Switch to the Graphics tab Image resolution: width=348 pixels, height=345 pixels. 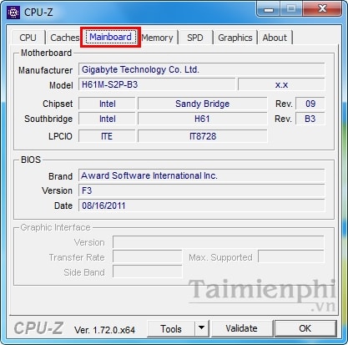pyautogui.click(x=235, y=38)
